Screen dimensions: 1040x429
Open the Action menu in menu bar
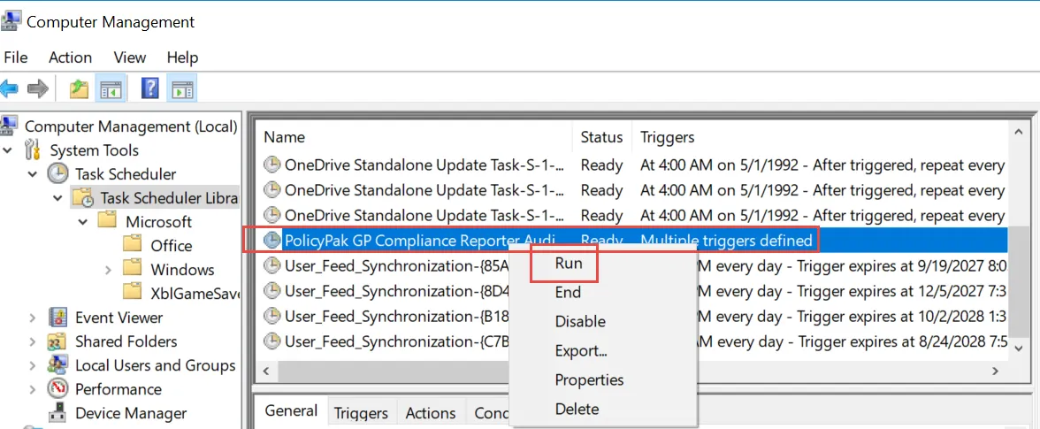(x=70, y=57)
